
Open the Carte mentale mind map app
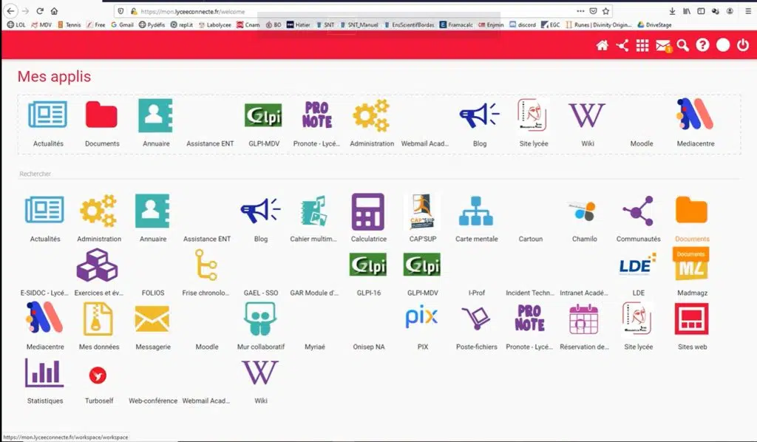pyautogui.click(x=476, y=211)
